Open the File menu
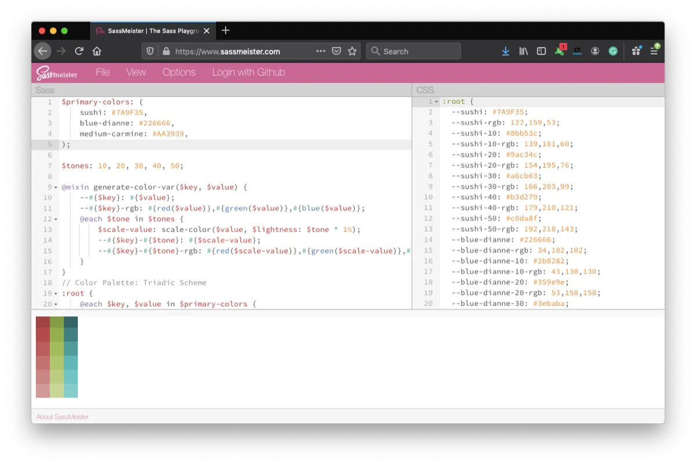The width and height of the screenshot is (696, 465). click(x=103, y=73)
